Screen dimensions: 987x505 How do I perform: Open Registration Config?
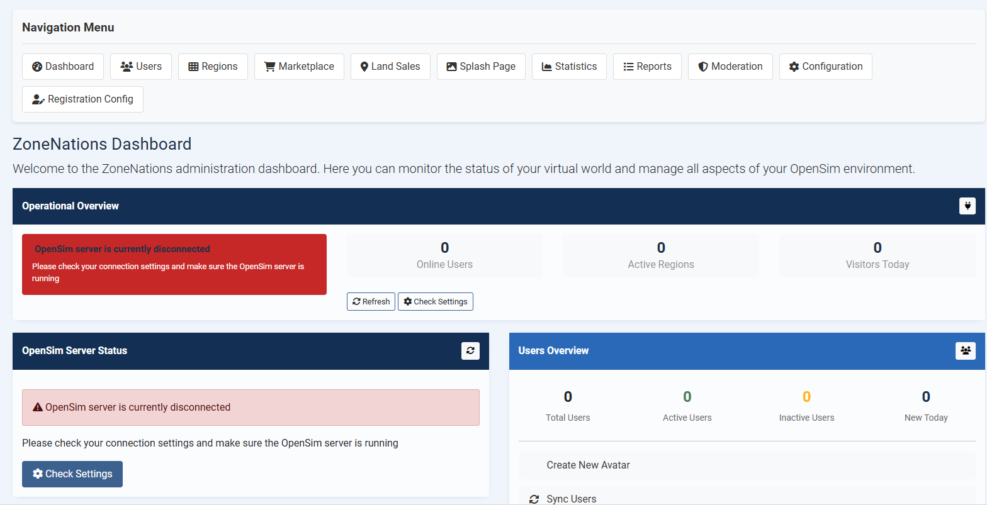pyautogui.click(x=82, y=99)
